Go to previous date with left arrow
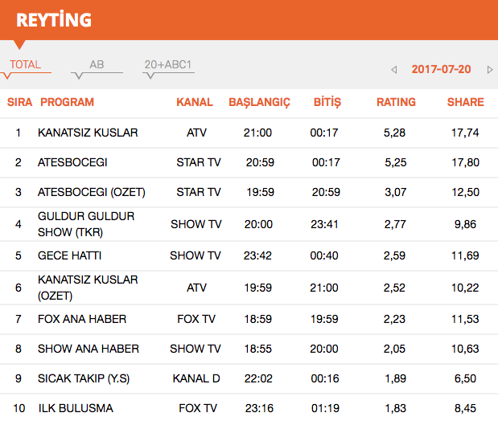 [394, 70]
